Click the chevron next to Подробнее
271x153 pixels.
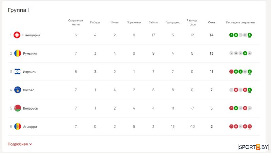click(x=30, y=144)
